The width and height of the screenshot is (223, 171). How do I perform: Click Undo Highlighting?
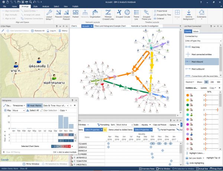point(195,163)
